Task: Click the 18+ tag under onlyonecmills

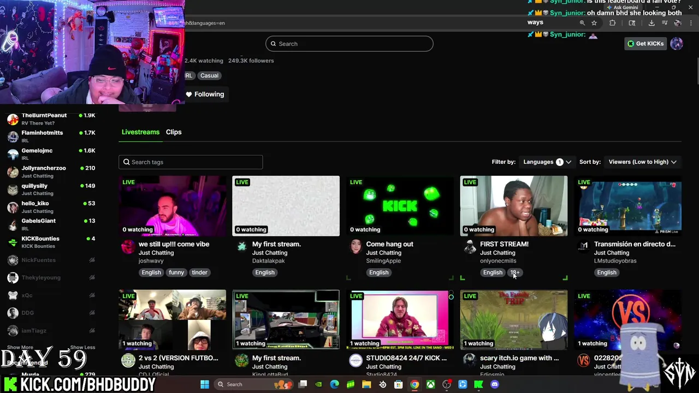Action: 515,272
